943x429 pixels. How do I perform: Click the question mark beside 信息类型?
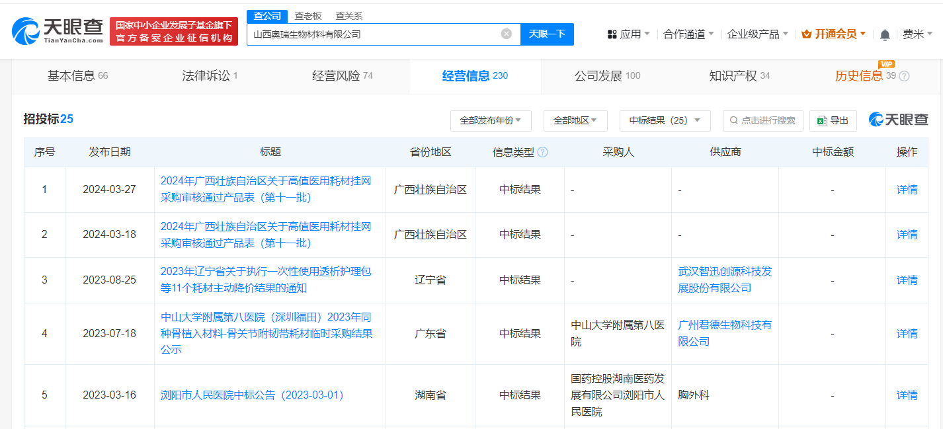(x=542, y=151)
